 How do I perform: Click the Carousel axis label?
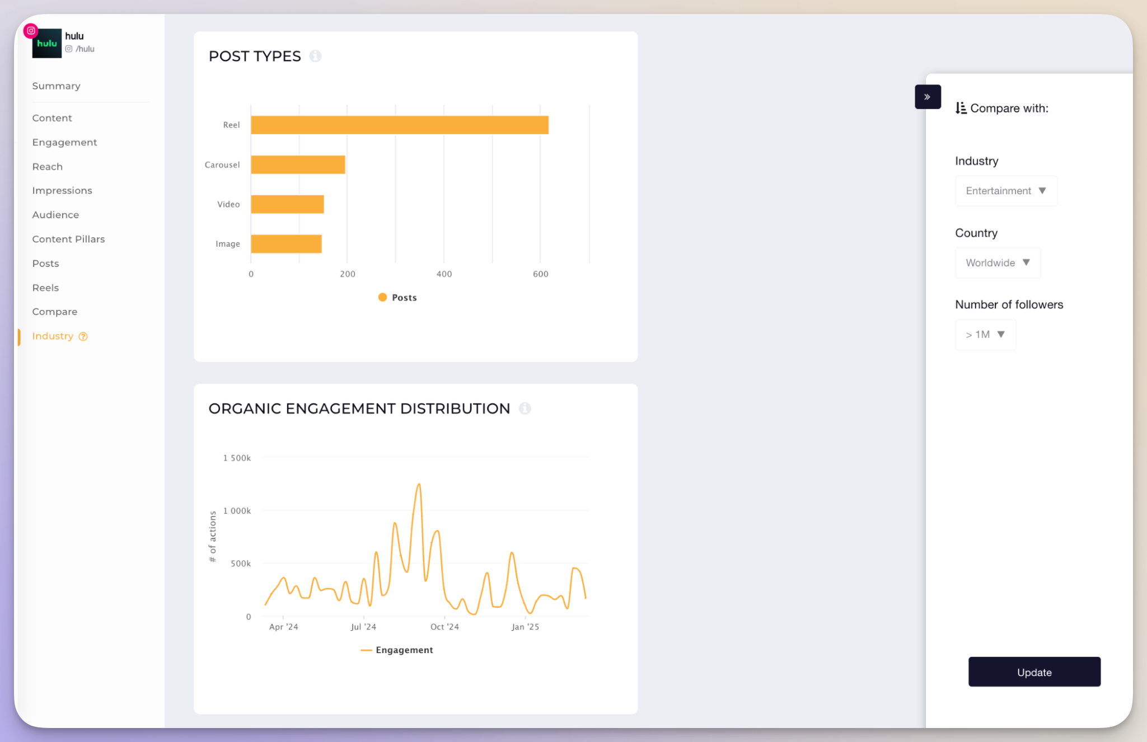click(x=222, y=165)
